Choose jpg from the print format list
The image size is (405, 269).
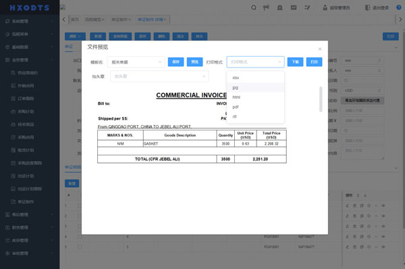[255, 88]
